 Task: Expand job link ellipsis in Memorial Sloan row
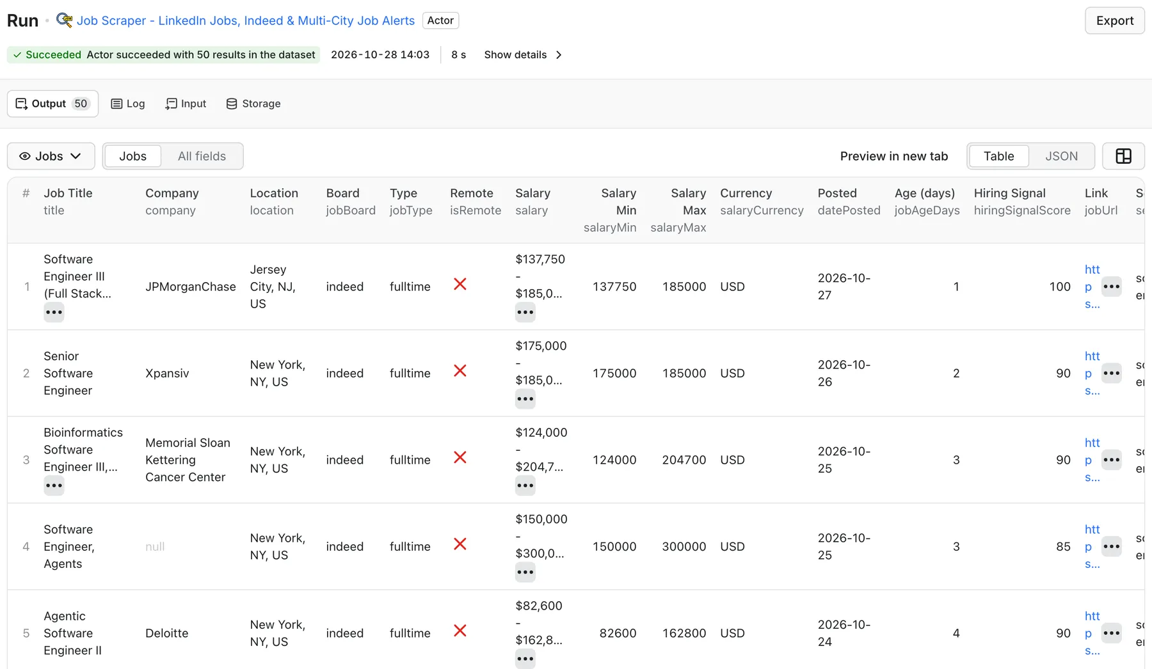click(x=1112, y=460)
